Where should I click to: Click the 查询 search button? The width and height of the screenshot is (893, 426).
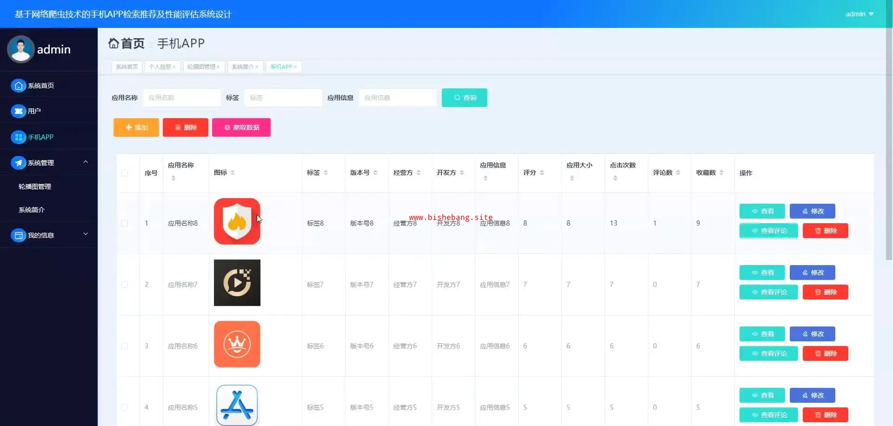465,98
